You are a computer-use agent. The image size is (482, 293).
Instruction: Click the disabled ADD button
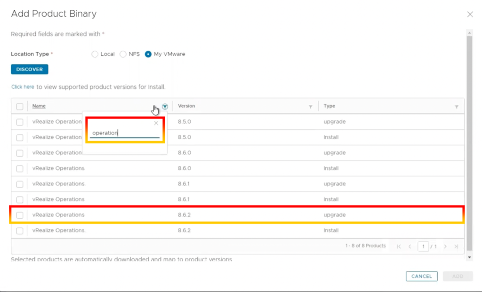pyautogui.click(x=458, y=276)
